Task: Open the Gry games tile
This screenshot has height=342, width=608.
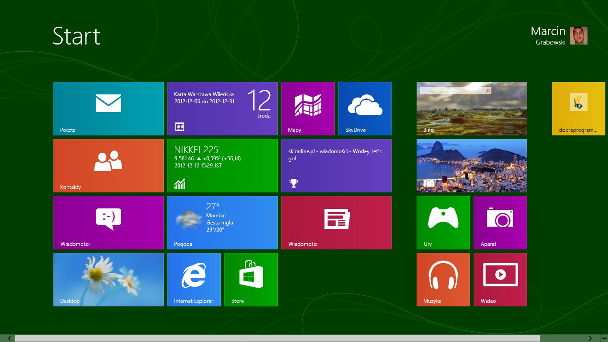Action: pos(443,223)
